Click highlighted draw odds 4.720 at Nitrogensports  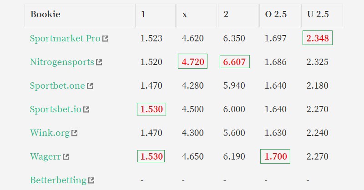pyautogui.click(x=192, y=61)
